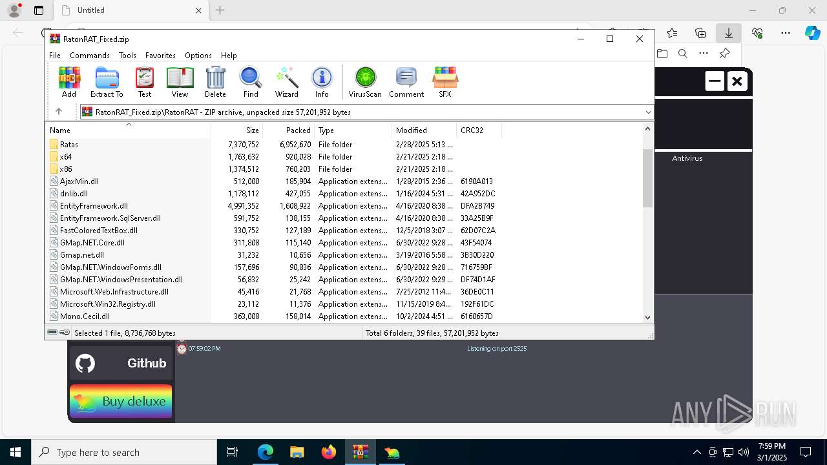The height and width of the screenshot is (465, 827).
Task: Open the Find tool
Action: click(251, 82)
